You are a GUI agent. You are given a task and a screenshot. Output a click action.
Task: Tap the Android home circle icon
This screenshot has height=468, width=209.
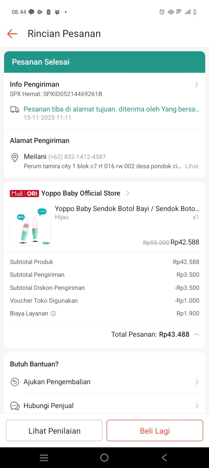coord(104,458)
